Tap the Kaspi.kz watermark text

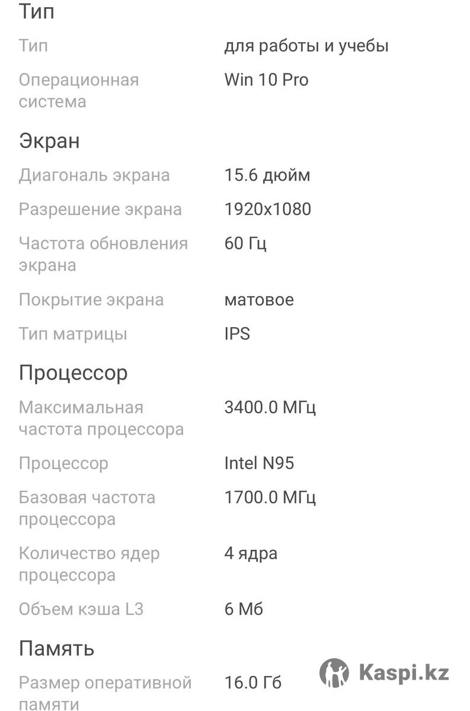(x=404, y=673)
